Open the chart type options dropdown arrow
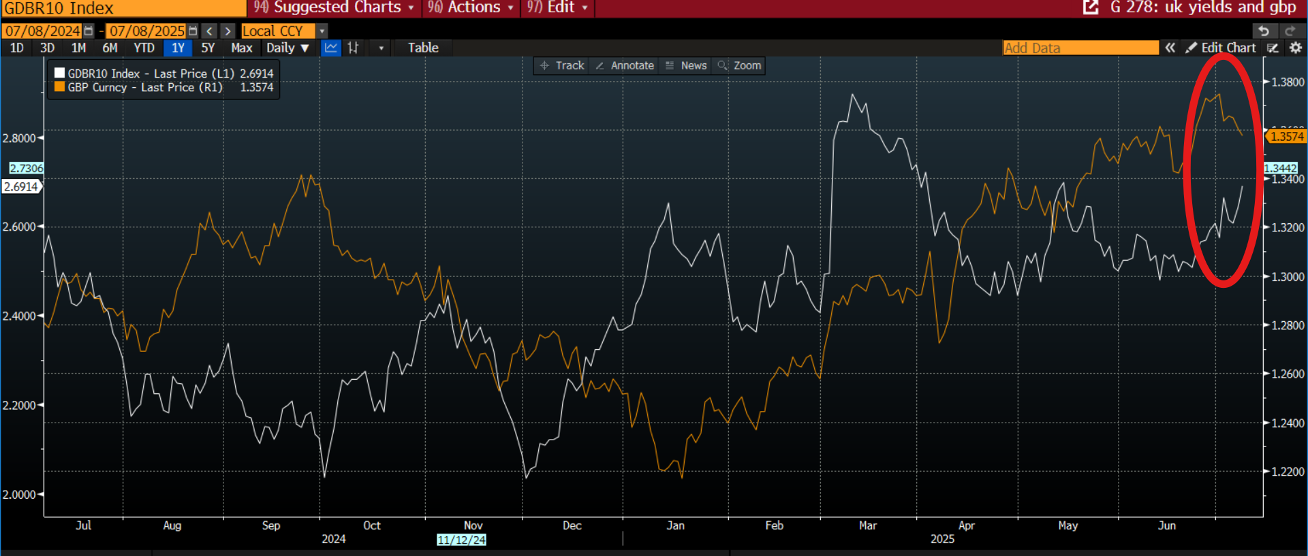This screenshot has width=1308, height=556. coord(381,48)
